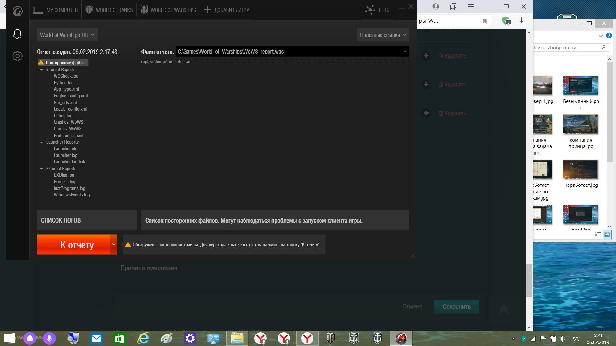This screenshot has width=616, height=346.
Task: Launch Internet Explorer from the taskbar
Action: tap(143, 338)
